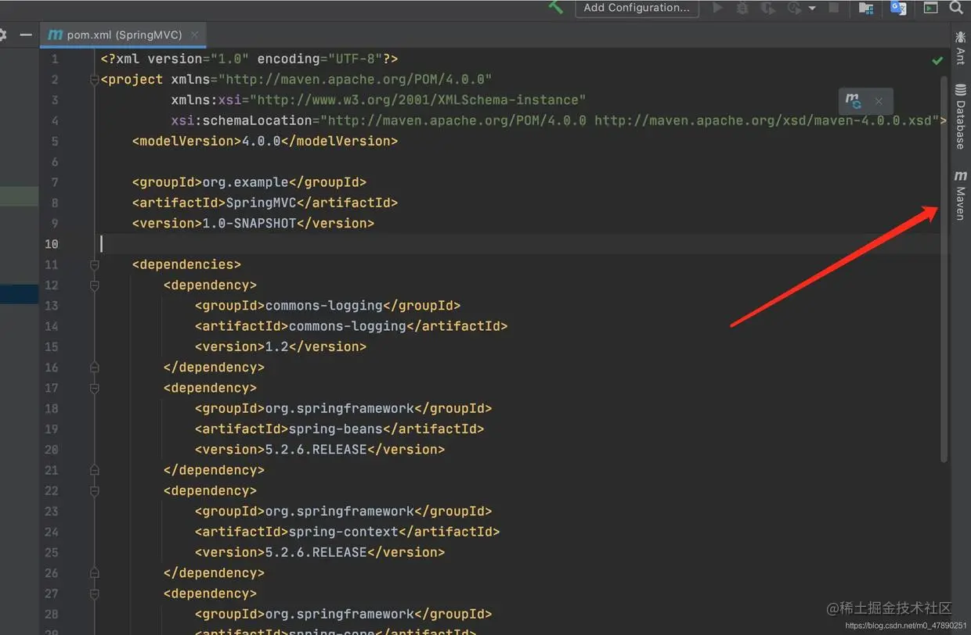Screen dimensions: 971x635
Task: Click the opening dependencies tag
Action: [x=186, y=264]
